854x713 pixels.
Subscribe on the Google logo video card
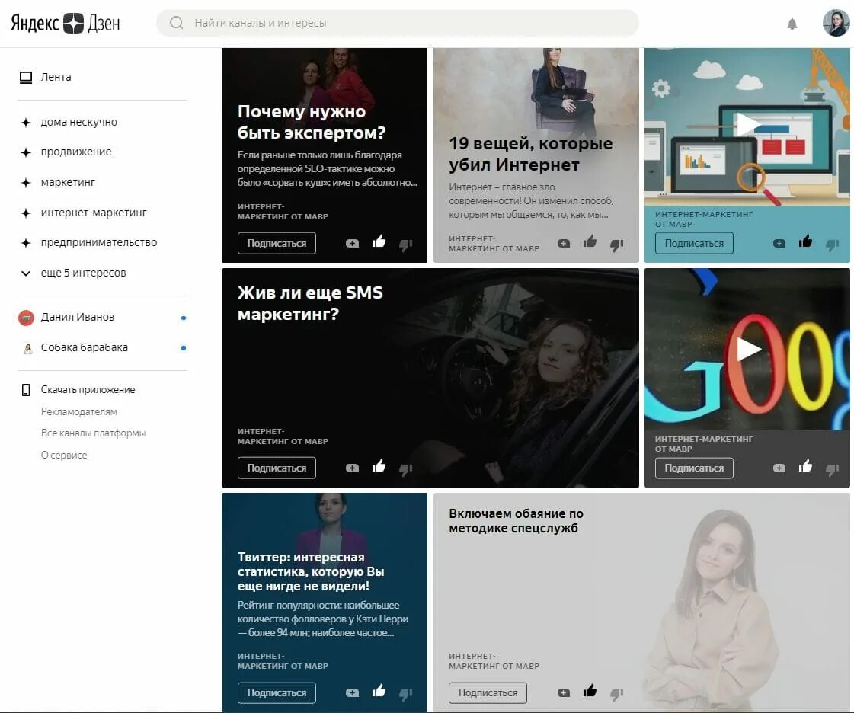click(694, 468)
